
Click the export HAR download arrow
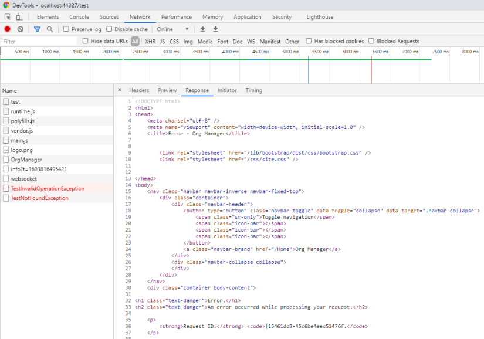[x=215, y=29]
